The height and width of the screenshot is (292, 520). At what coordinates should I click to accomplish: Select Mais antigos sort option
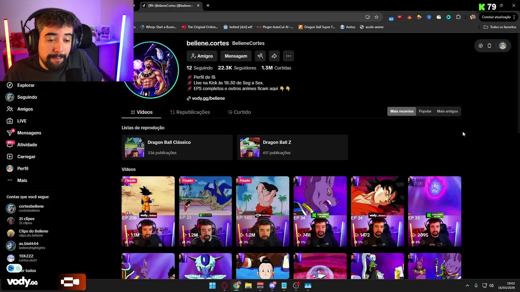pos(447,111)
